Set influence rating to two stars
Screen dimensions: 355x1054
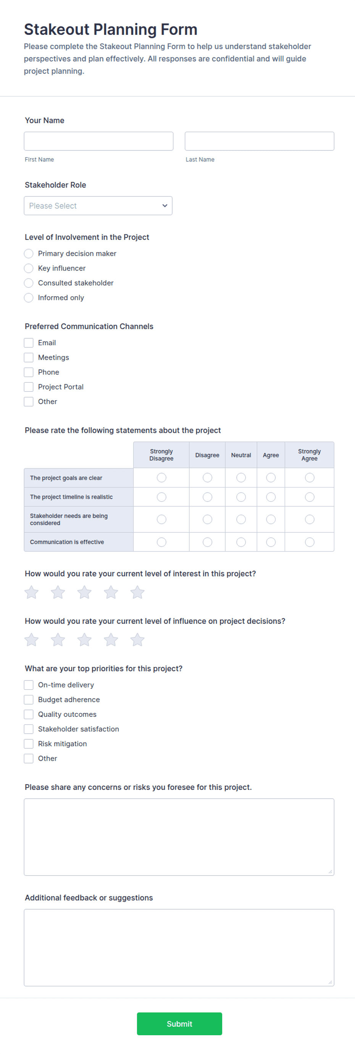click(58, 640)
